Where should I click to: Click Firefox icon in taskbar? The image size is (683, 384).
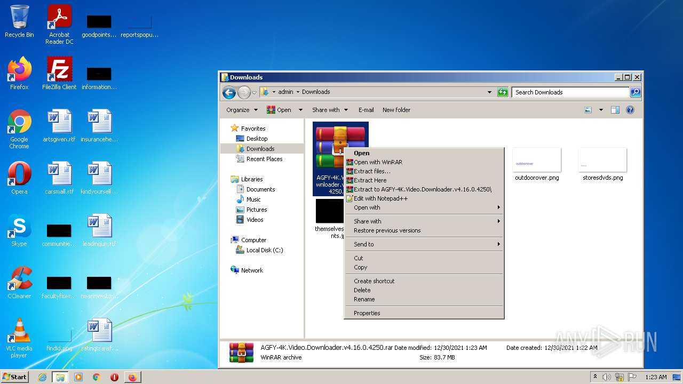coord(132,377)
